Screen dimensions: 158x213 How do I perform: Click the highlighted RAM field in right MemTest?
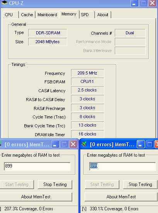pos(122,166)
